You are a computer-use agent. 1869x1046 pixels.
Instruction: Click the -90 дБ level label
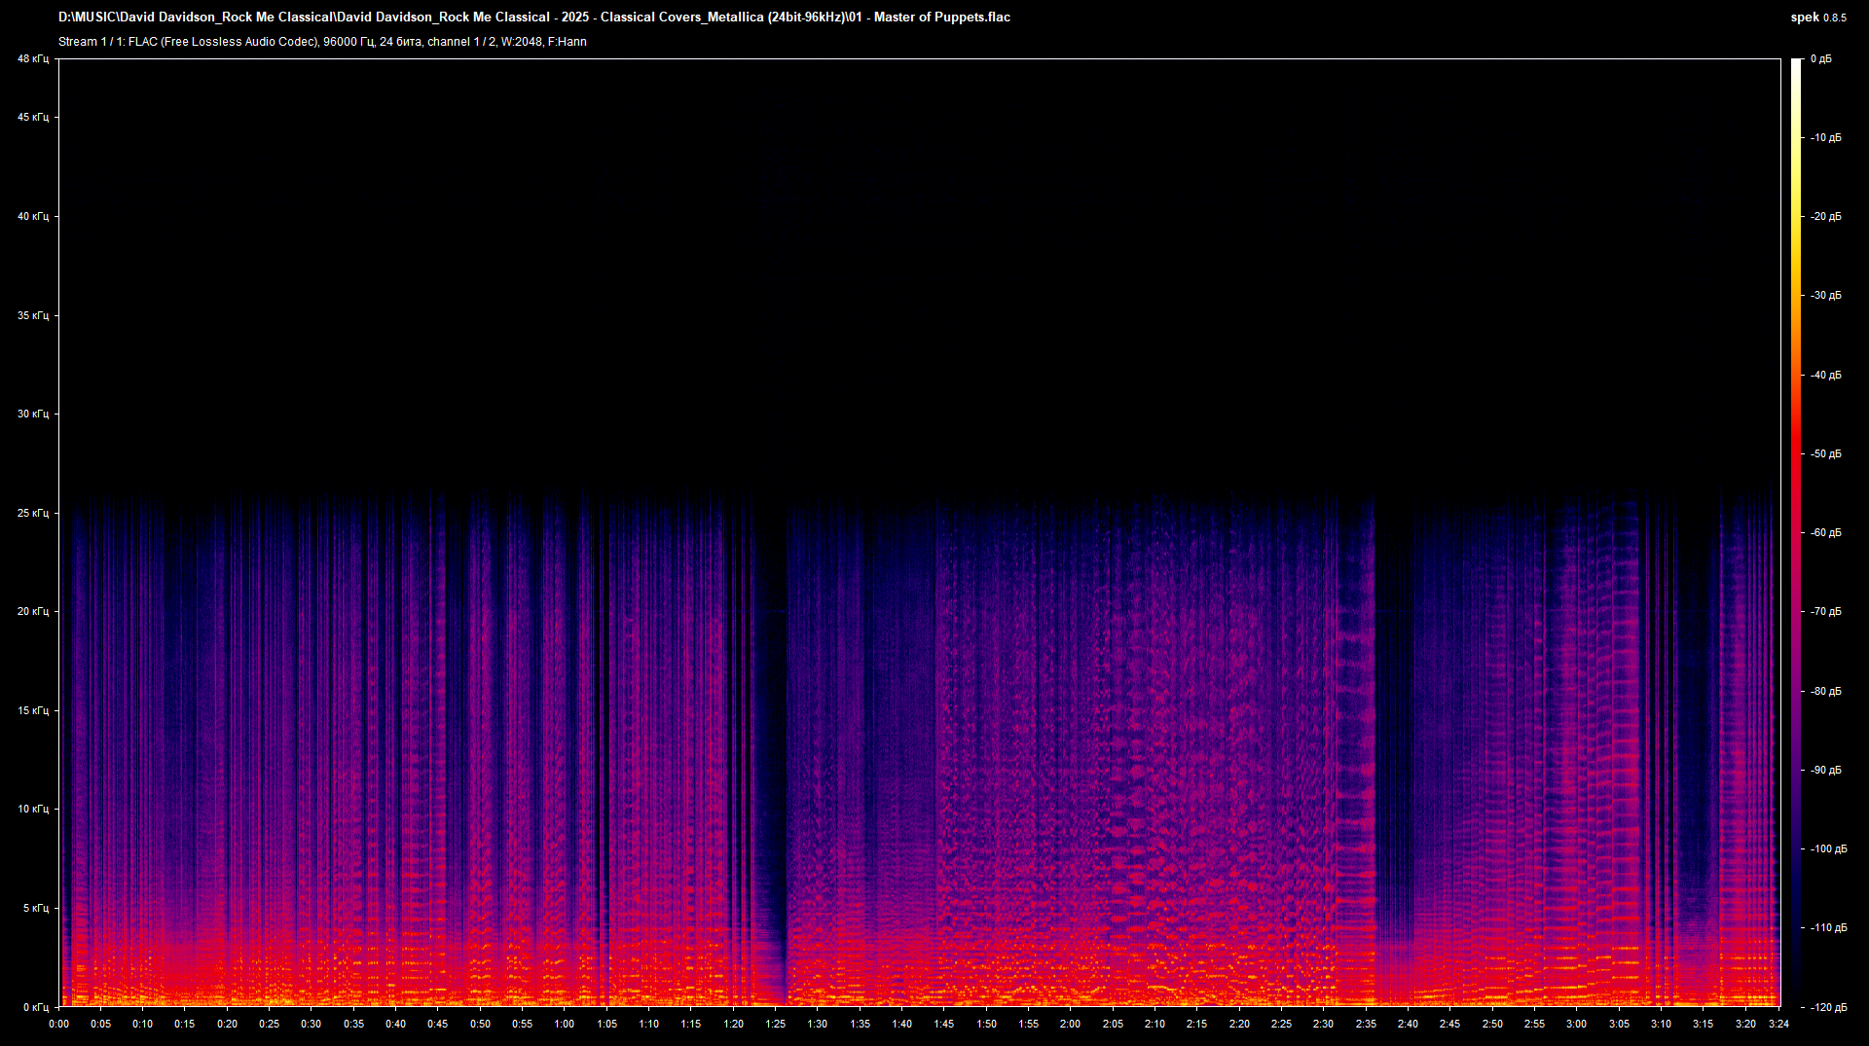(1826, 771)
